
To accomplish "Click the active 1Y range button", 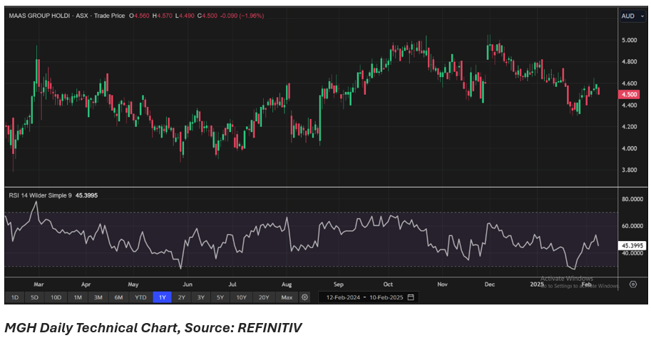I will pyautogui.click(x=163, y=297).
